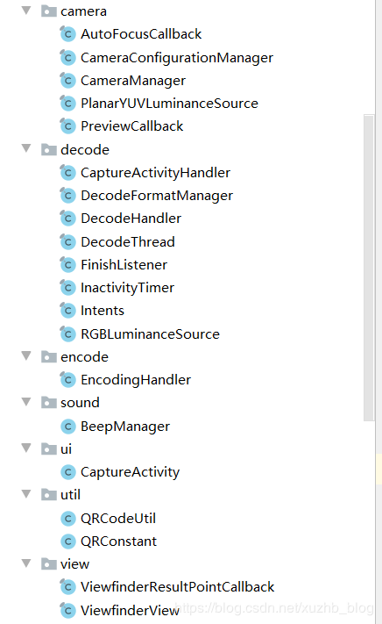The height and width of the screenshot is (624, 382).
Task: Collapse the util package arrow
Action: (x=26, y=494)
